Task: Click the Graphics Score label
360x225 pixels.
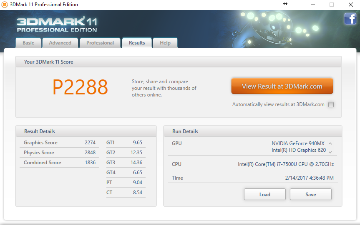Action: (40, 143)
